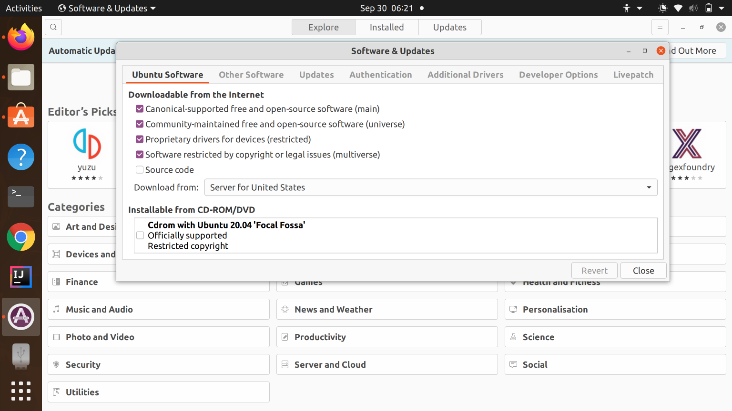Open Firefox from the dock
Screen dimensions: 732x411
coord(21,36)
